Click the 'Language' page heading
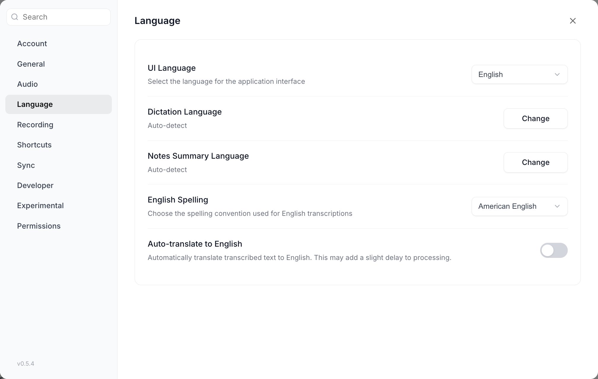 [x=158, y=21]
